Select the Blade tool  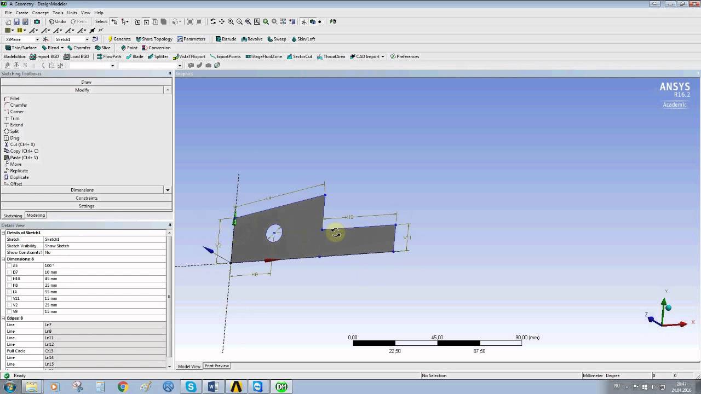(x=135, y=56)
